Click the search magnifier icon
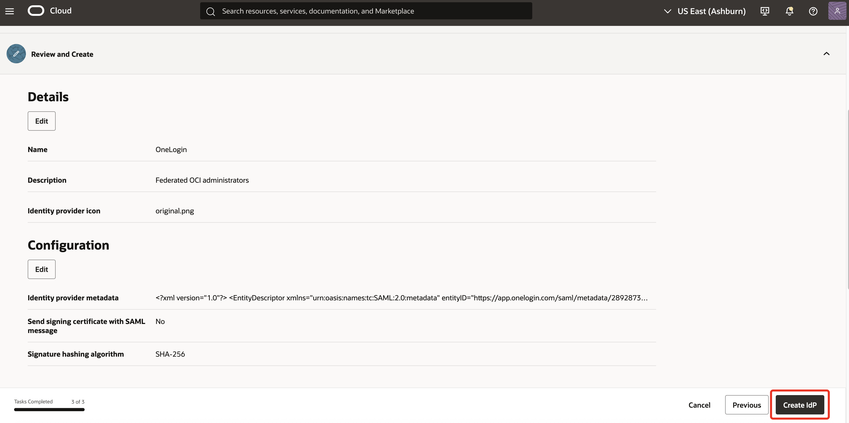 (x=211, y=11)
